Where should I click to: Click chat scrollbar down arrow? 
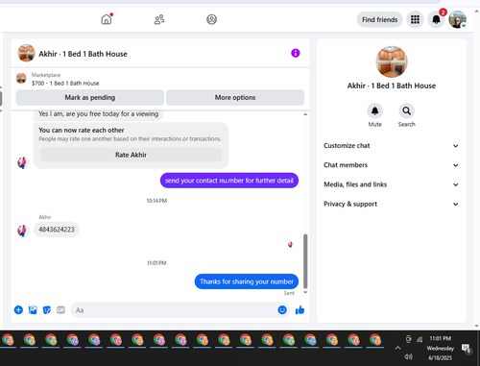[305, 292]
